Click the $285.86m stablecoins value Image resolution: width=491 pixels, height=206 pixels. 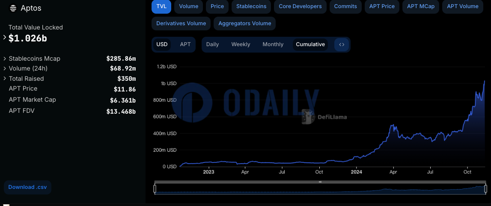click(121, 59)
